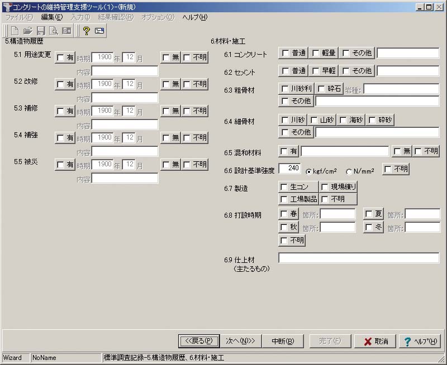The width and height of the screenshot is (447, 365).
Task: Click the 次へ(N)>> next button
Action: 241,341
